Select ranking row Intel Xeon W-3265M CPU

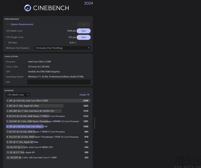[48, 111]
